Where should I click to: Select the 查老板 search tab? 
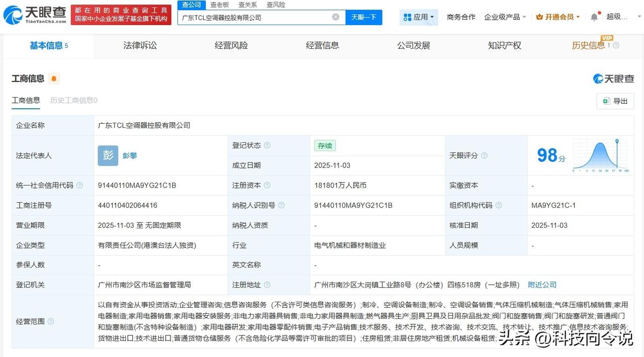(219, 5)
